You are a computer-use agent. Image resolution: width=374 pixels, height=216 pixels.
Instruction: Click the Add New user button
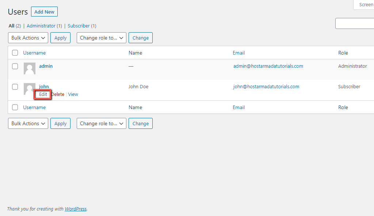click(x=44, y=12)
